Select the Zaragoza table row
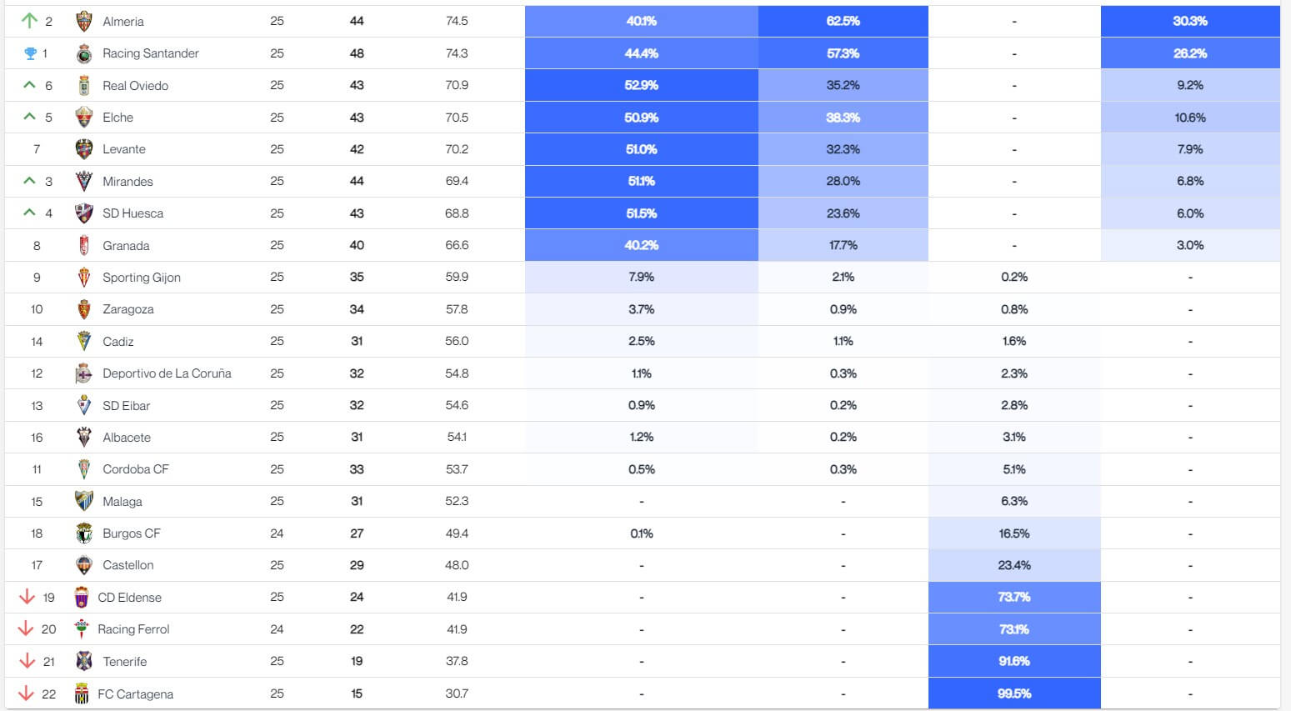This screenshot has width=1291, height=711. click(643, 309)
